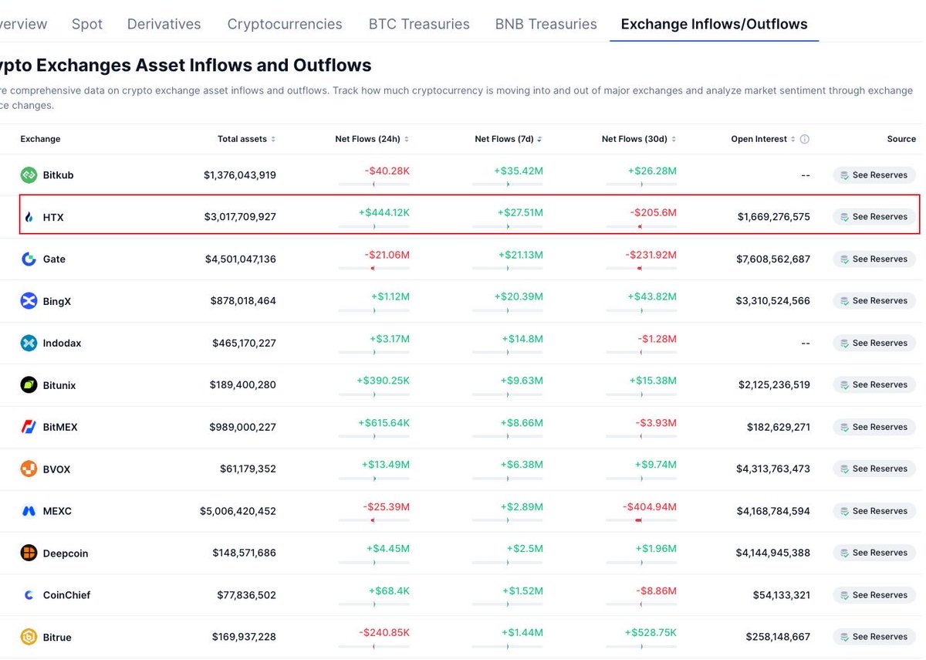
Task: Click Bitrue 30d net flow +$528.75K
Action: [x=651, y=632]
